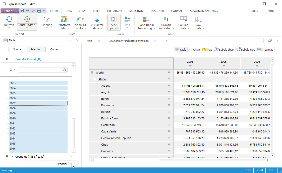Collapse the World tree node
Viewport: 282px width, 173px height.
pyautogui.click(x=92, y=73)
